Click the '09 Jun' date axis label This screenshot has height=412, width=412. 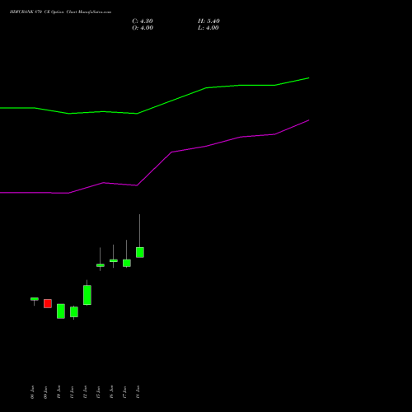pos(45,392)
